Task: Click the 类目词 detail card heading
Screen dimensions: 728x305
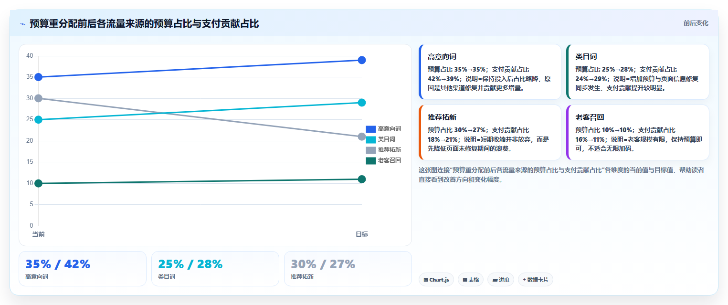Action: pos(586,57)
